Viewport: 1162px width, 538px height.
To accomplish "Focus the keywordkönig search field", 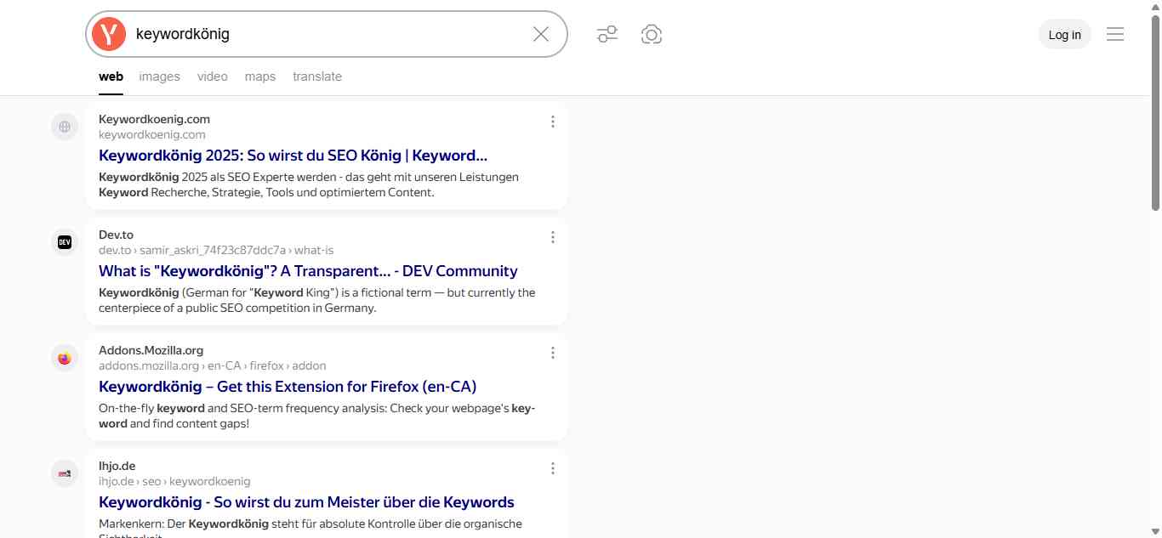I will pyautogui.click(x=328, y=34).
